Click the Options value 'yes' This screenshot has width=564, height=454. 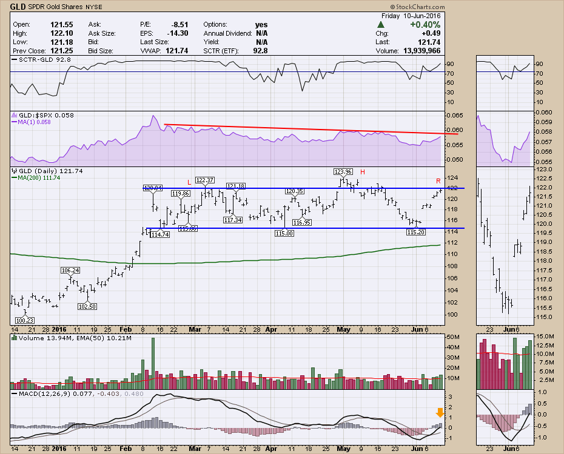click(261, 25)
